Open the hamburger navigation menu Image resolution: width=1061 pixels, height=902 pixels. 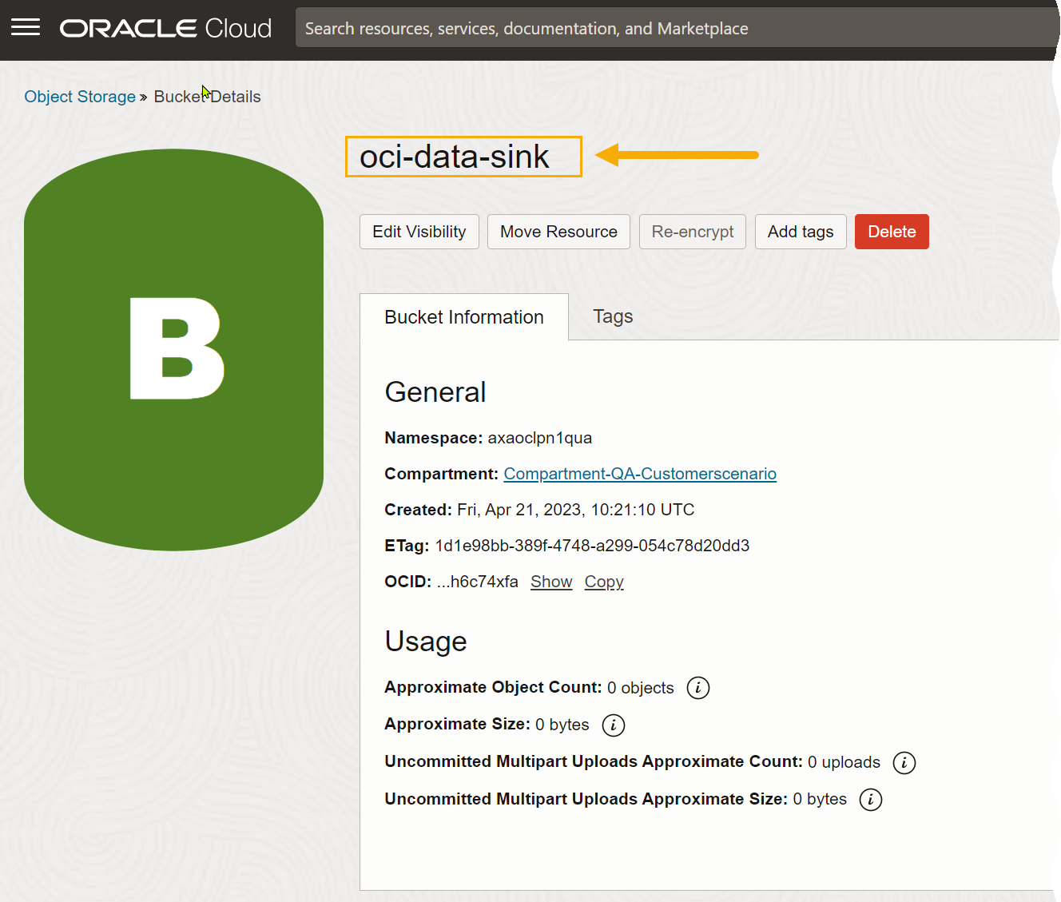click(26, 28)
